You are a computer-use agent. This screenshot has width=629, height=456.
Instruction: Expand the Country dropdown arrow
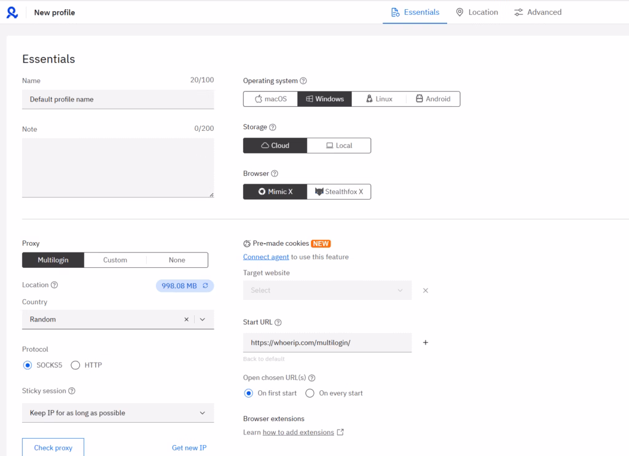[x=203, y=320]
